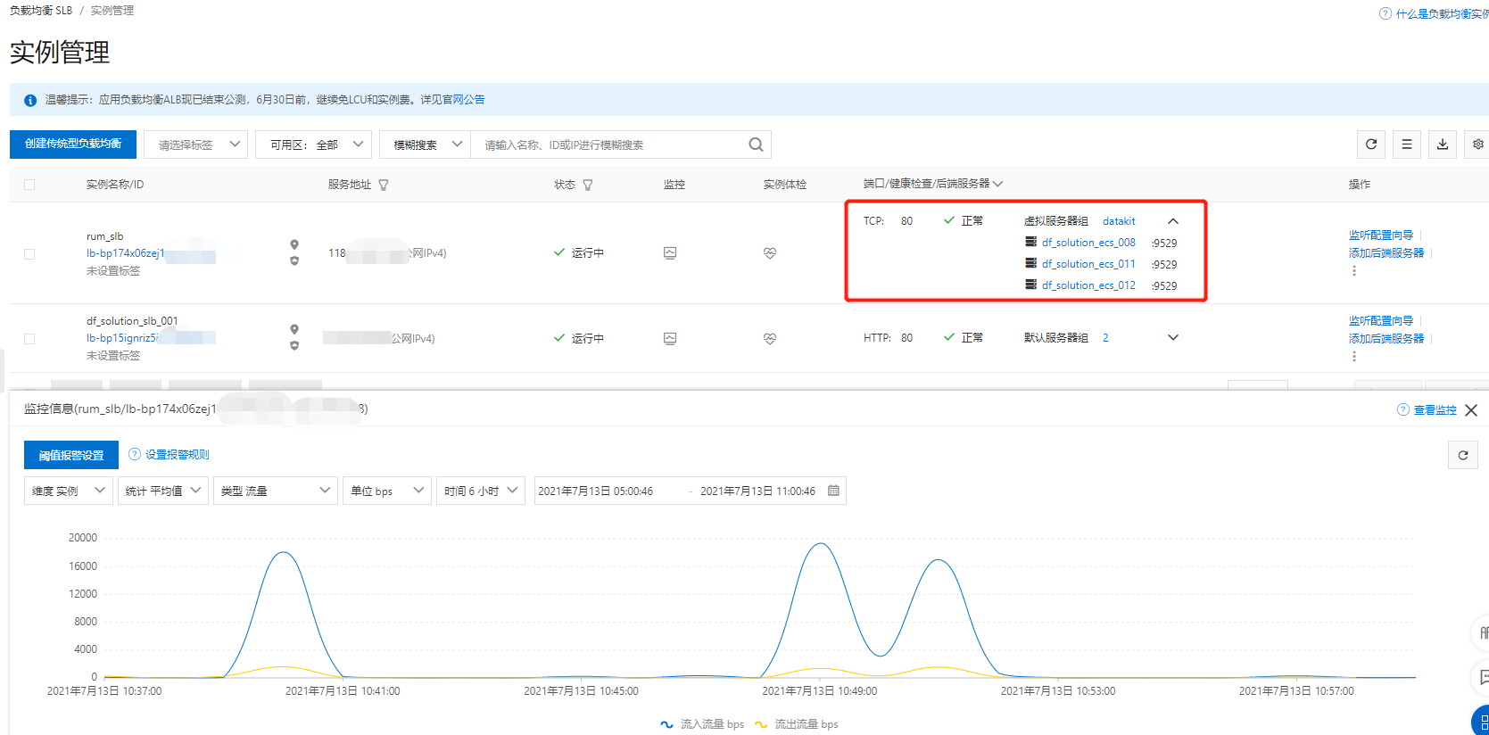This screenshot has height=735, width=1489.
Task: Click the refresh icon in the instance list toolbar
Action: (1371, 145)
